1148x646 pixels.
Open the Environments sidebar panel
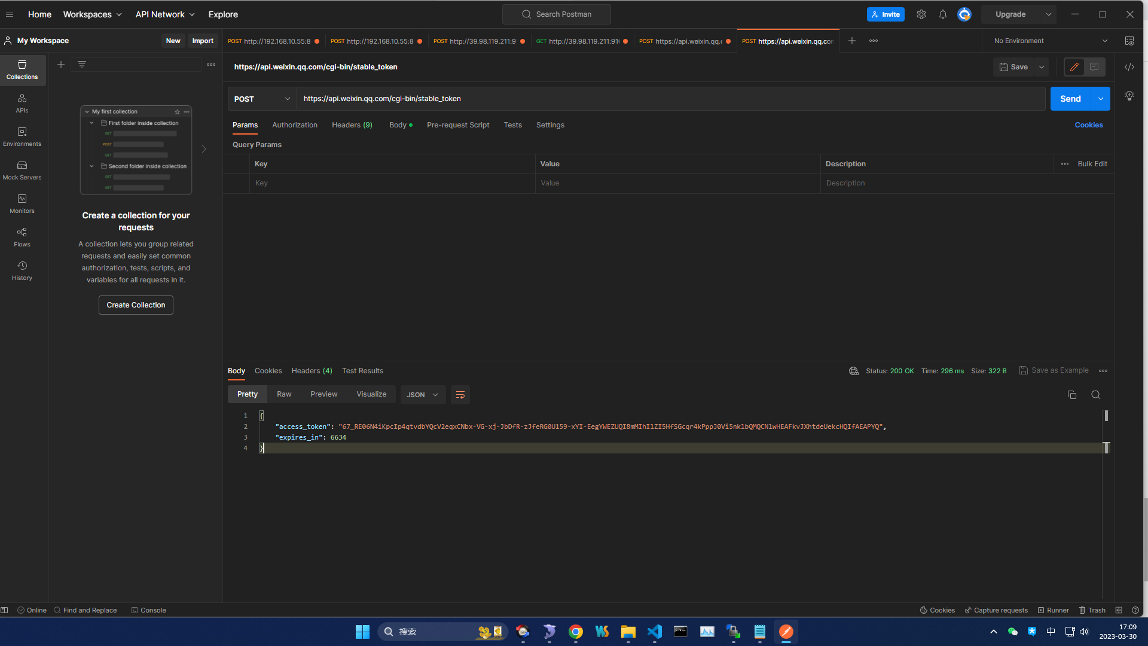click(22, 137)
